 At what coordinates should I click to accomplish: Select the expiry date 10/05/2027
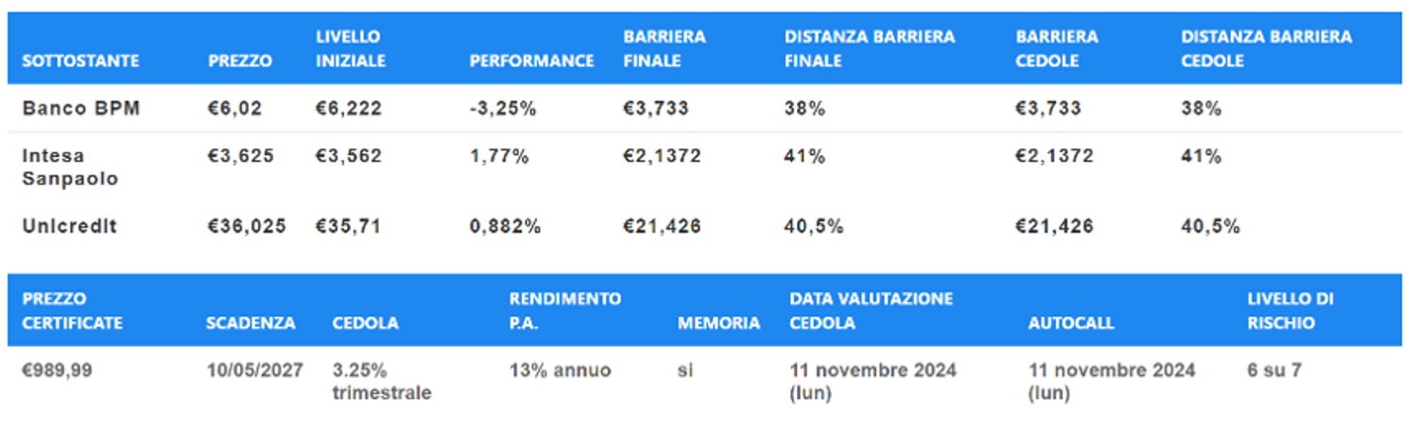coord(255,370)
